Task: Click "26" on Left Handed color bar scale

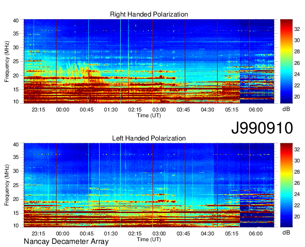Action: [297, 183]
